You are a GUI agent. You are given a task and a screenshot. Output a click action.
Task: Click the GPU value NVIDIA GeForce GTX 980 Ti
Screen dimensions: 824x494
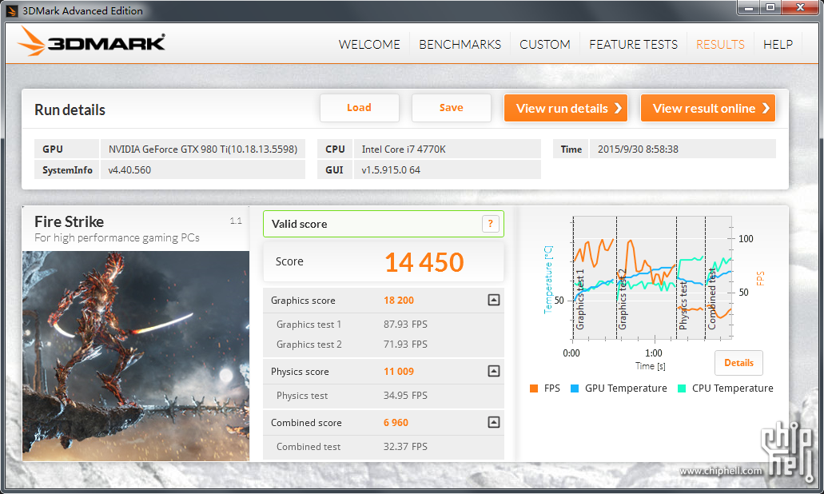pos(203,149)
